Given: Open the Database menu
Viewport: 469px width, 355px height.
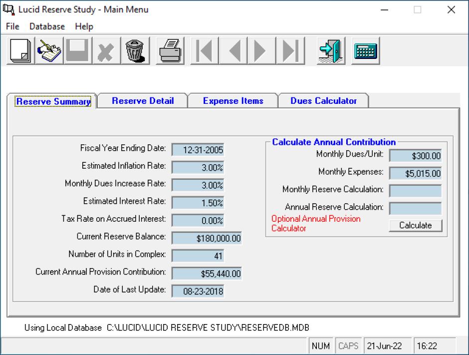Looking at the screenshot, I should [47, 26].
